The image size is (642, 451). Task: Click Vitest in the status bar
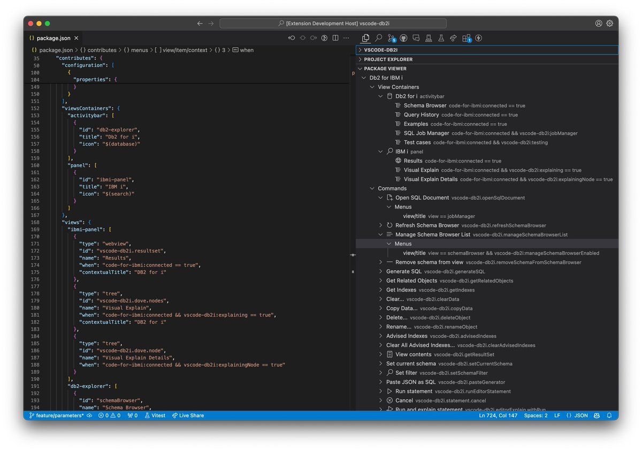[x=155, y=415]
